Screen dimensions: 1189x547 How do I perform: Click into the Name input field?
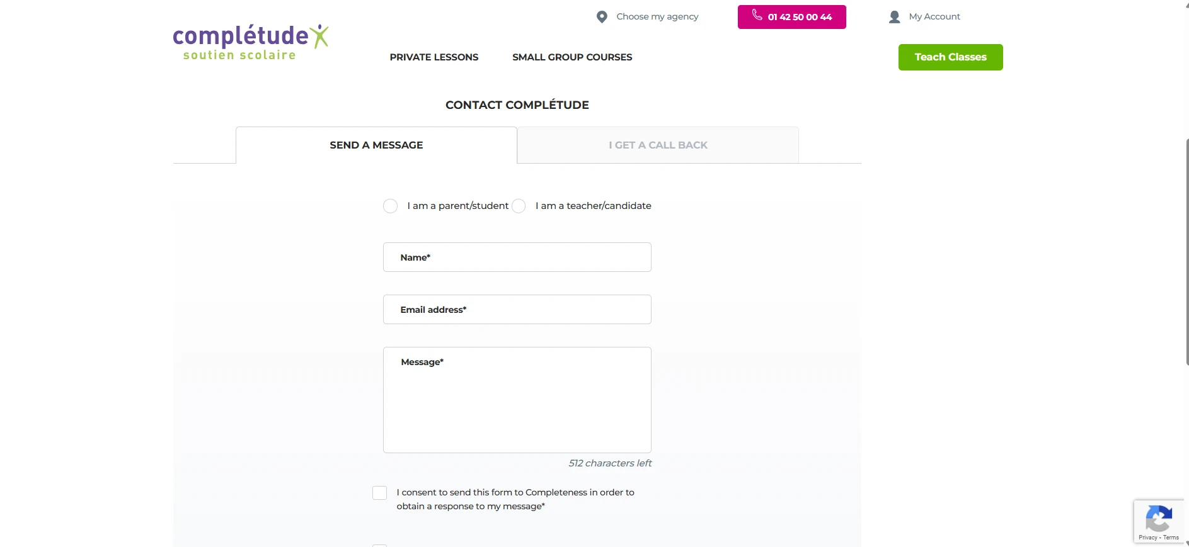coord(517,257)
